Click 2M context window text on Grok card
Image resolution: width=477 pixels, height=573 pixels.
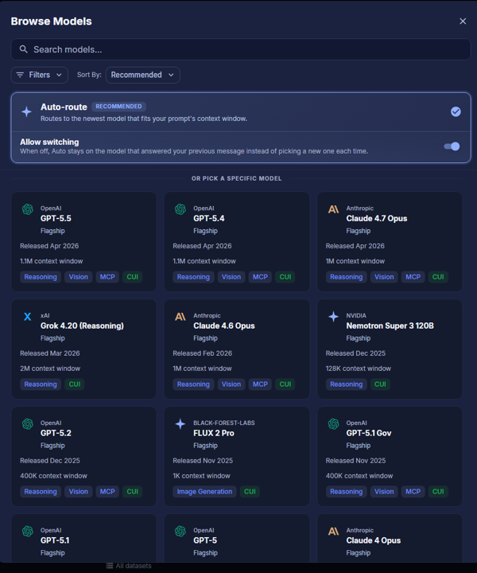tap(50, 368)
